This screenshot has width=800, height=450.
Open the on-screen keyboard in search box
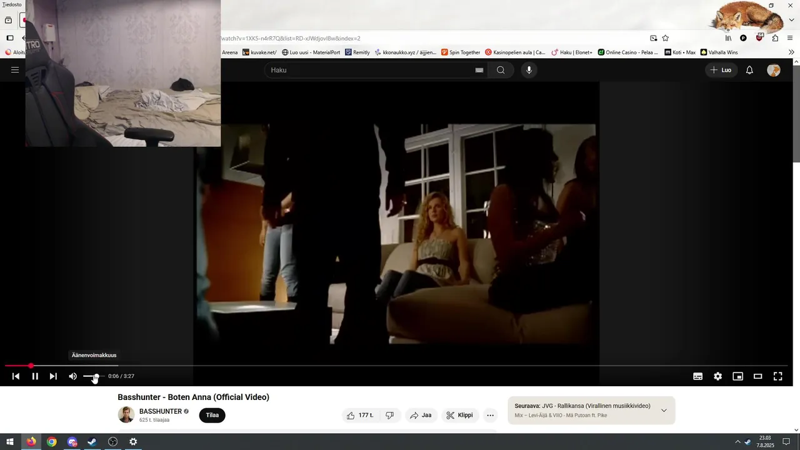tap(479, 70)
